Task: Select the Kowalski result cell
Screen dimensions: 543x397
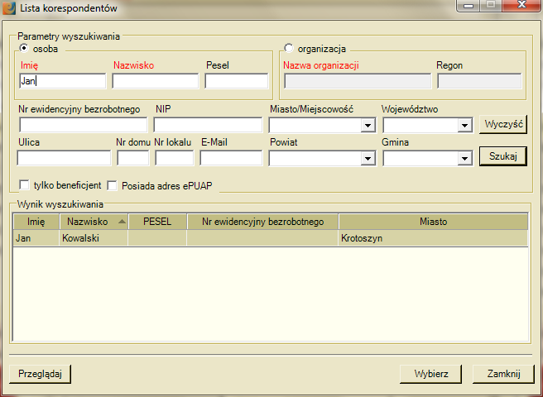Action: point(94,238)
